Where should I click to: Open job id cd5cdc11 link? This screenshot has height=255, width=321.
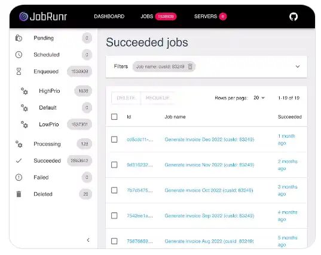tap(140, 139)
